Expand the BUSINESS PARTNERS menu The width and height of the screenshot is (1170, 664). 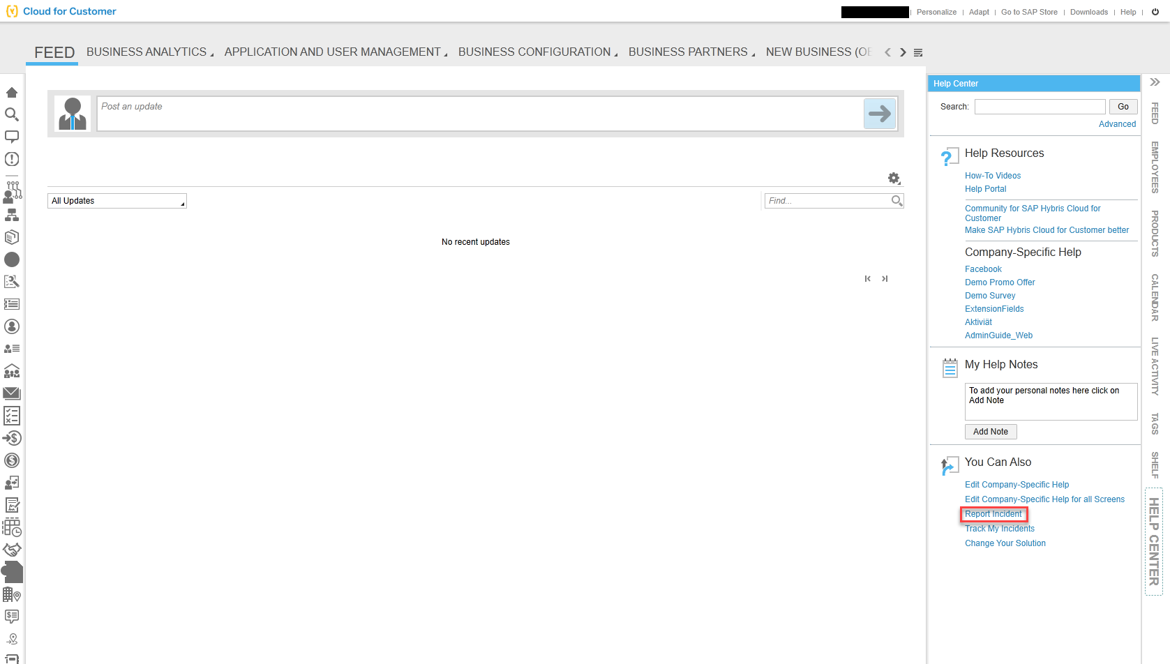tap(691, 52)
